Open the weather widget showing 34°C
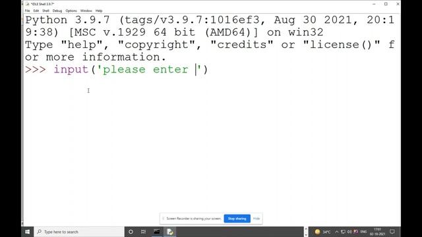 click(x=322, y=232)
